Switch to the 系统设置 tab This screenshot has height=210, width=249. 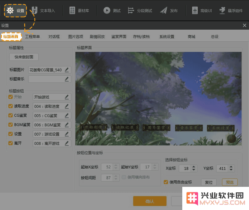pos(167,37)
